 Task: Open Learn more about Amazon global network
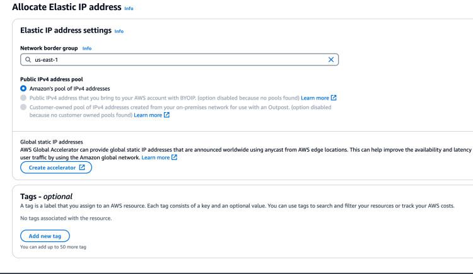point(154,157)
